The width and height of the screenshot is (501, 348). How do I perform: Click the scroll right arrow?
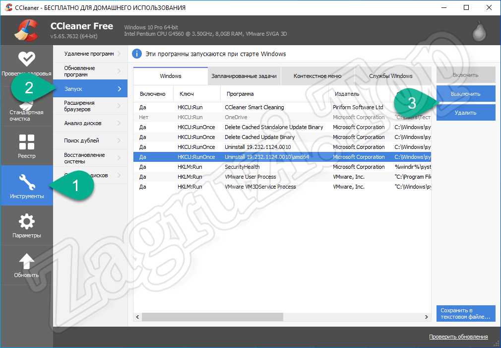click(426, 317)
